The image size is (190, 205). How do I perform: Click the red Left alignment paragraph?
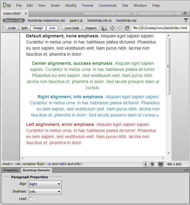pos(91,134)
